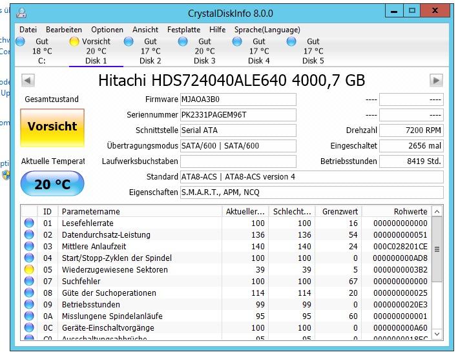Click the Rohwerte column header
This screenshot has height=361, width=458.
click(x=397, y=211)
